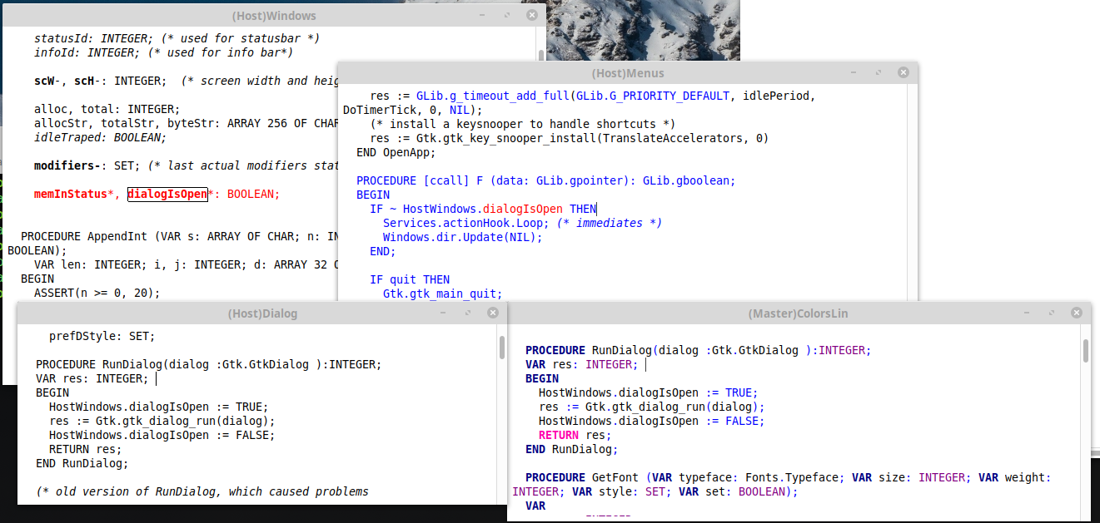This screenshot has height=523, width=1100.
Task: Minimize the (Master)ColorsLin window
Action: 1028,313
